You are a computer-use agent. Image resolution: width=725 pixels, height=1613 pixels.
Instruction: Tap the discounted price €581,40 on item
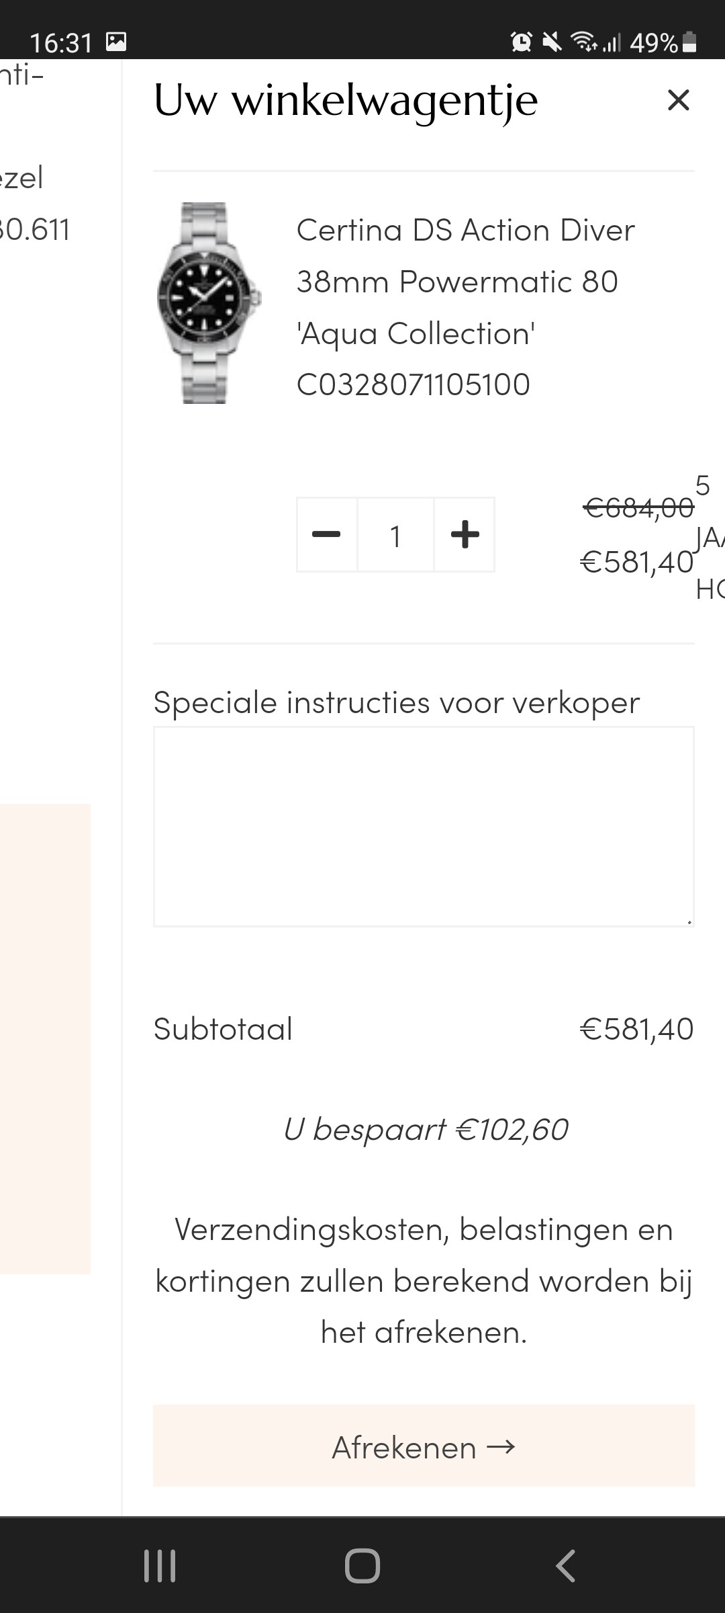coord(636,562)
